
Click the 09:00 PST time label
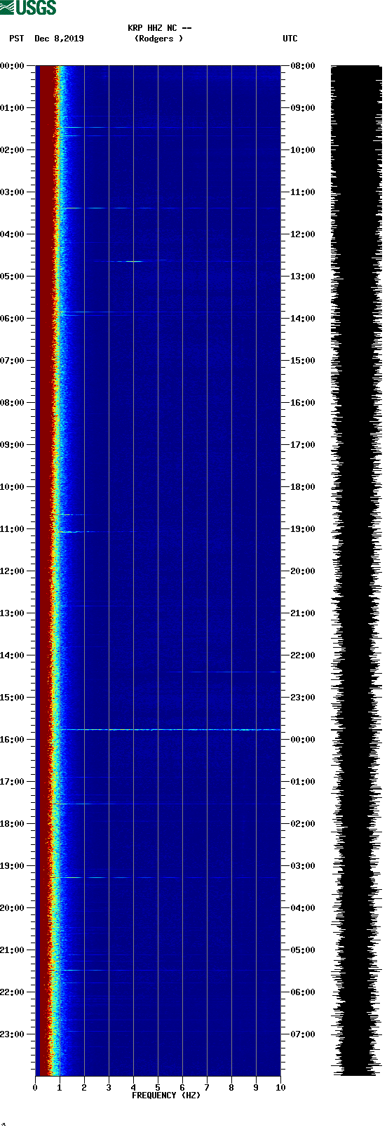[13, 445]
